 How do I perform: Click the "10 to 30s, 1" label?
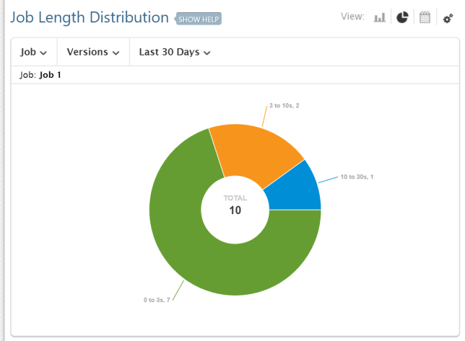pyautogui.click(x=356, y=177)
